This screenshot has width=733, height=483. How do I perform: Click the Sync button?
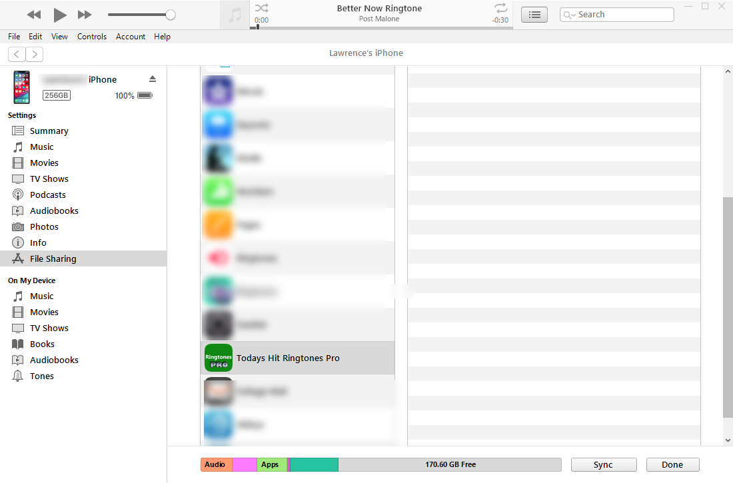click(604, 465)
